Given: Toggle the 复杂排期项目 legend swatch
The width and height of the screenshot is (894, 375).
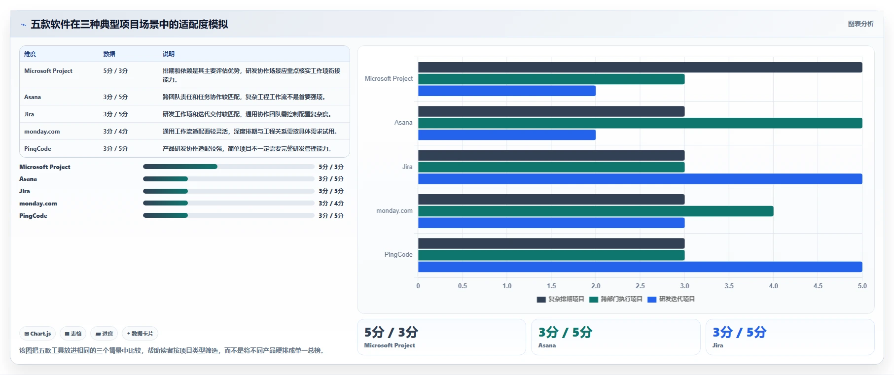Looking at the screenshot, I should [541, 299].
